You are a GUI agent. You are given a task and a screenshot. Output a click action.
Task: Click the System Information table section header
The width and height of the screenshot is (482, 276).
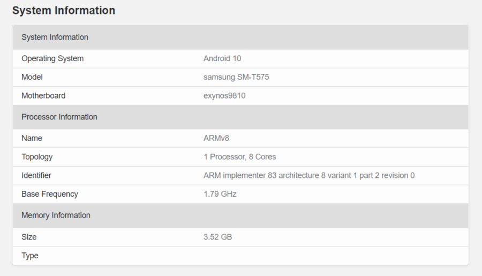55,37
